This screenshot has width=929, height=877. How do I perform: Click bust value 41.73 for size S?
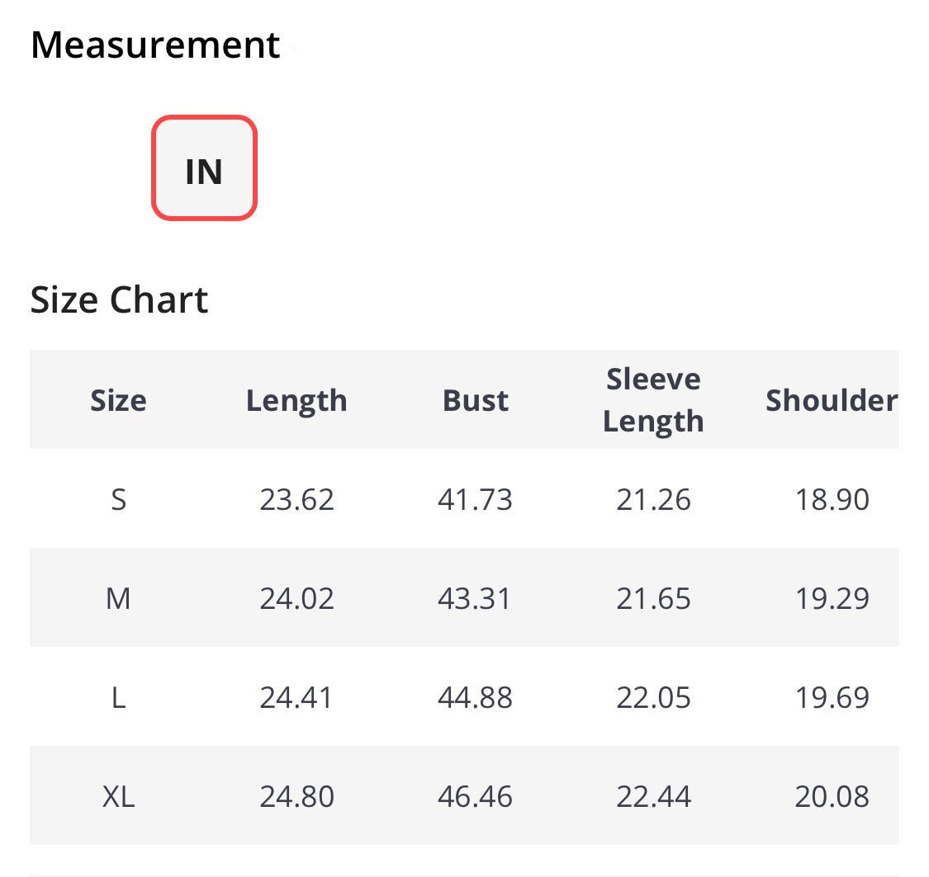[x=475, y=499]
